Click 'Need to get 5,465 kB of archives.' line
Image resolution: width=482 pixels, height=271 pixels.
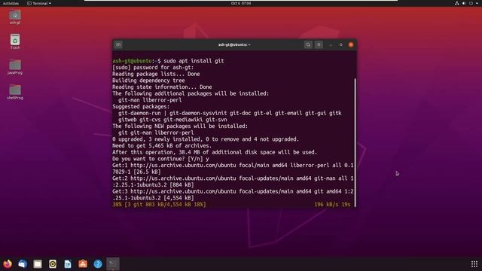tap(162, 145)
